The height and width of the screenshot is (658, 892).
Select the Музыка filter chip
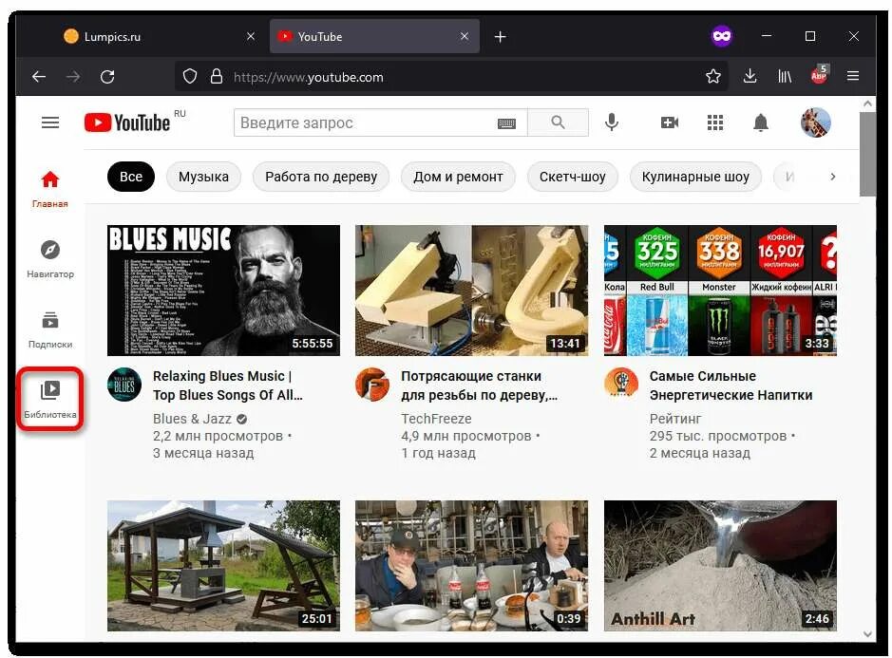[x=203, y=177]
